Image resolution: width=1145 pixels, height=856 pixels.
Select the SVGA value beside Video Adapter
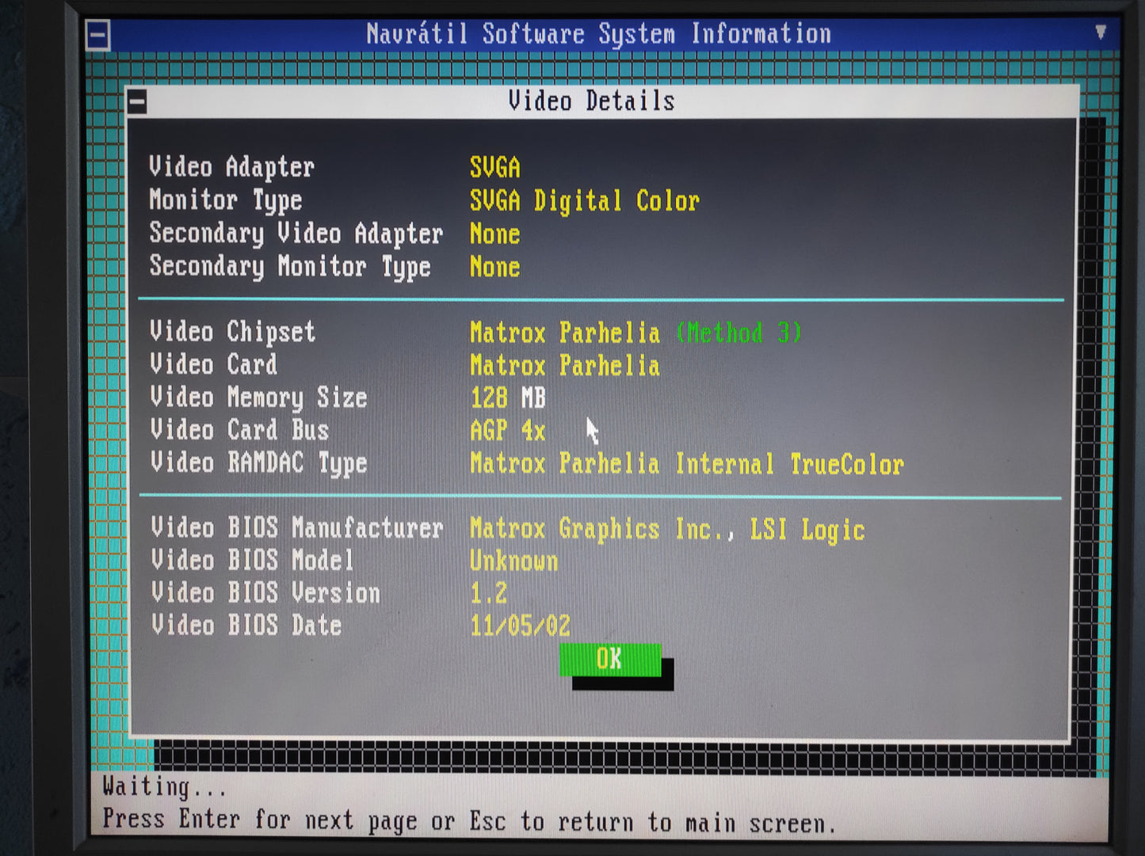494,167
